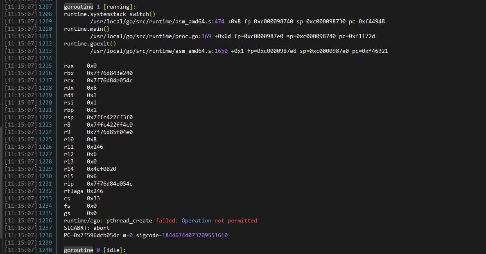Click rip value 0x7f76d84e054c
Image resolution: width=486 pixels, height=254 pixels.
coord(110,184)
